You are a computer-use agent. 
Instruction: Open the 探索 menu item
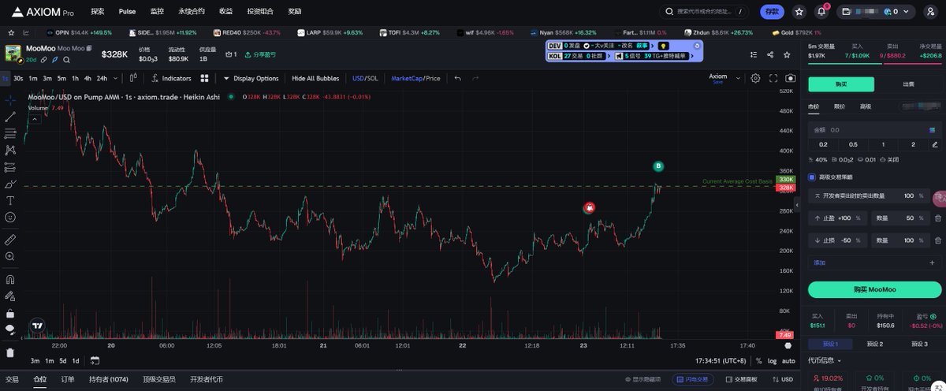tap(97, 12)
